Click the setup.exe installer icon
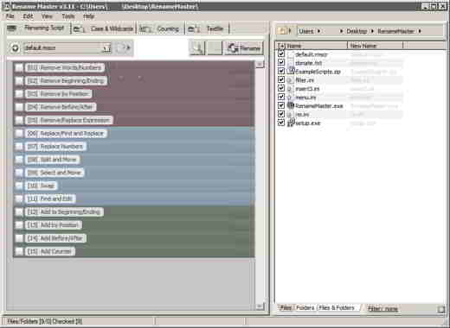The width and height of the screenshot is (450, 328). (x=291, y=123)
